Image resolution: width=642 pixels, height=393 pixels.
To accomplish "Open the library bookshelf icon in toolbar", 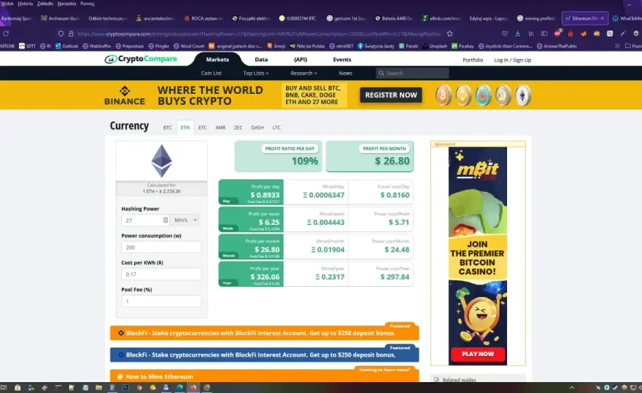I will pos(531,33).
